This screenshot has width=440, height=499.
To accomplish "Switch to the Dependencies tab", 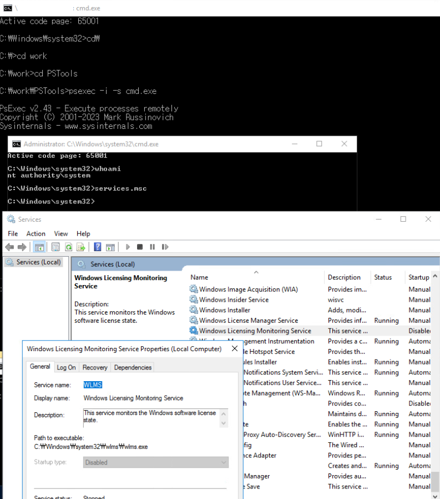I will [133, 367].
